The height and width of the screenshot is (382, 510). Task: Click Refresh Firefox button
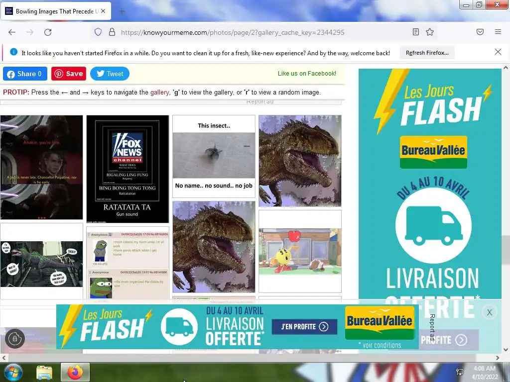427,53
